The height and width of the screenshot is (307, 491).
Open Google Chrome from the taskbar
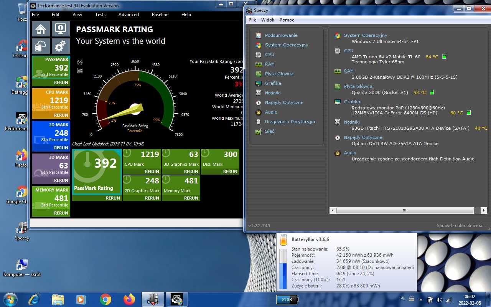[105, 299]
